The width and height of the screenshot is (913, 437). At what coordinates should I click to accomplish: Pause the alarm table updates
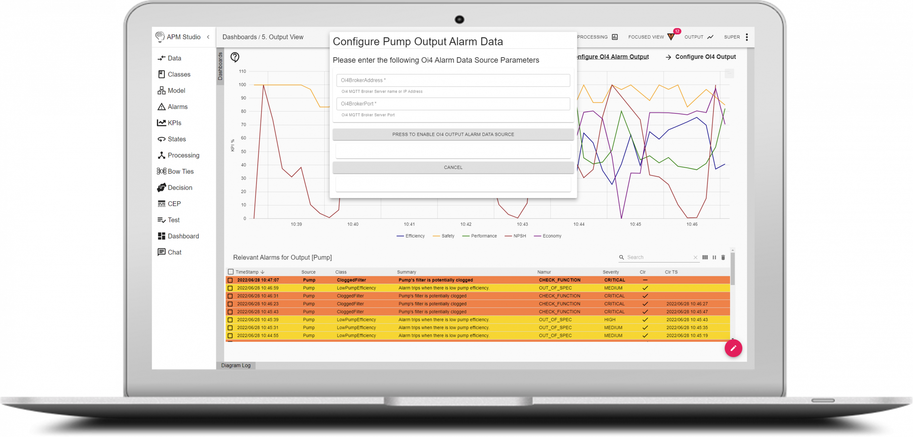tap(714, 257)
